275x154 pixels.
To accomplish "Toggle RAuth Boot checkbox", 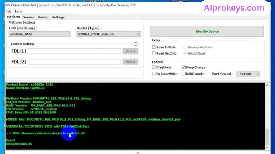I will pos(185,53).
